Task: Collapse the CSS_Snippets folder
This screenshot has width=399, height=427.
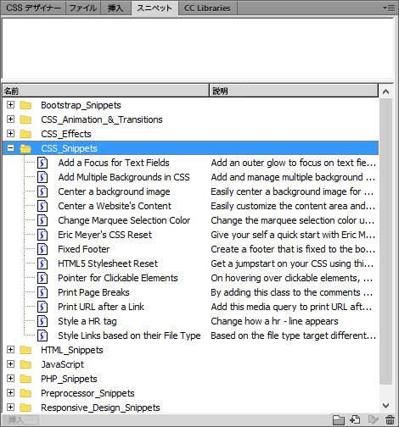Action: (10, 148)
